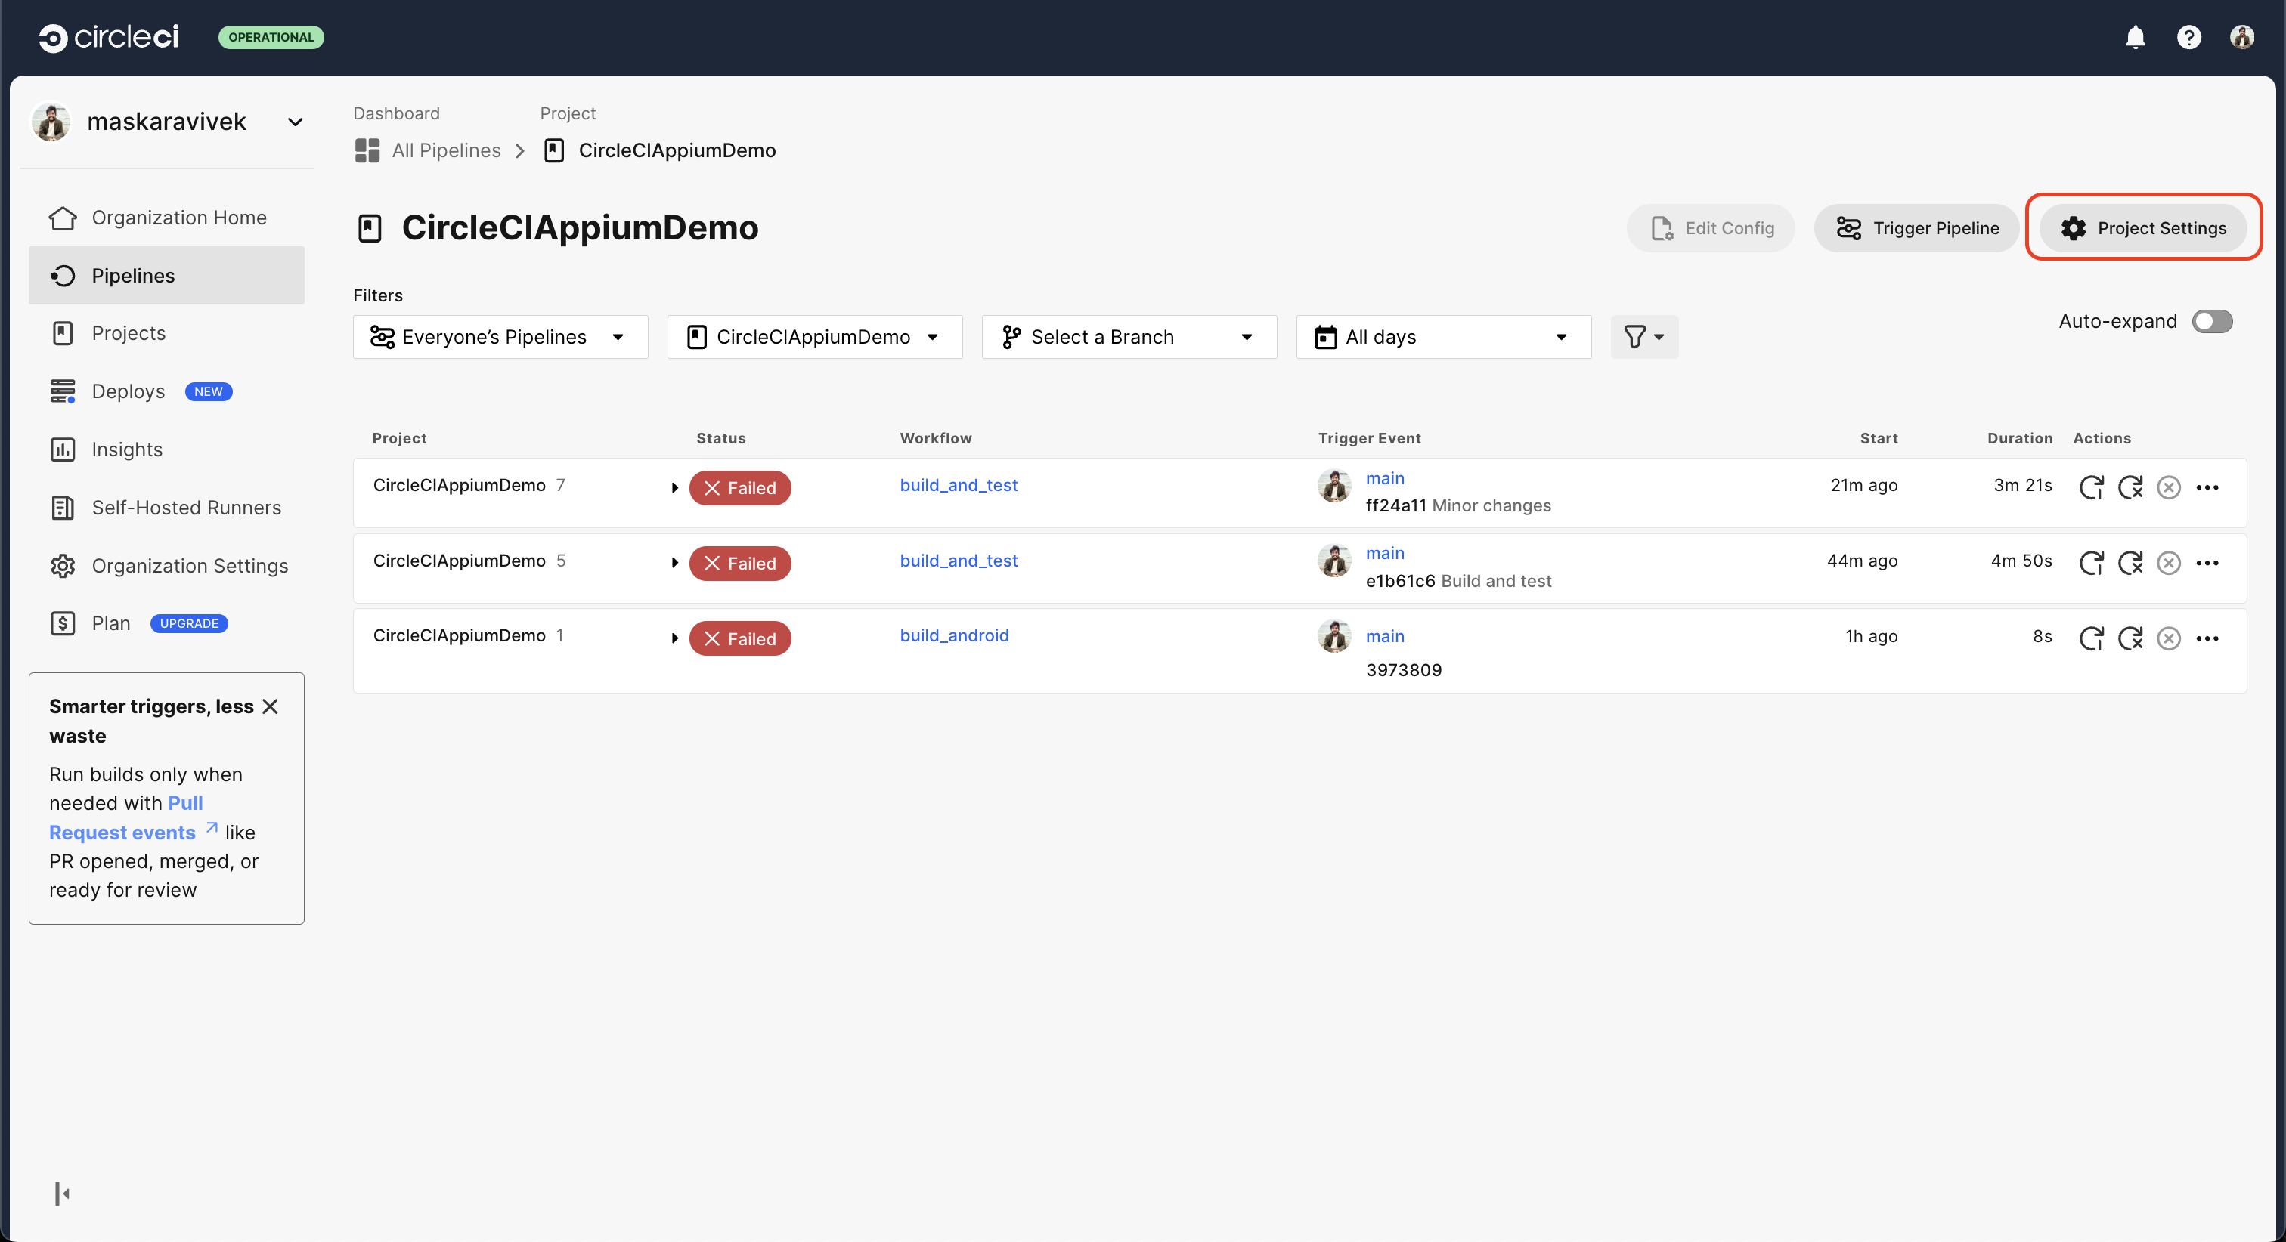
Task: Rerun pipeline 5 workflow from failed
Action: click(x=2130, y=562)
